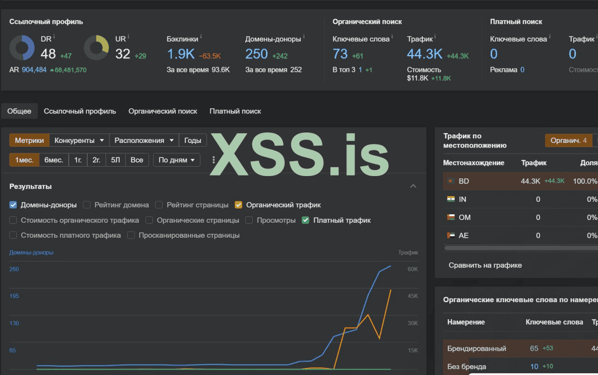Uncheck the Домены-доноры checkbox

coord(13,205)
